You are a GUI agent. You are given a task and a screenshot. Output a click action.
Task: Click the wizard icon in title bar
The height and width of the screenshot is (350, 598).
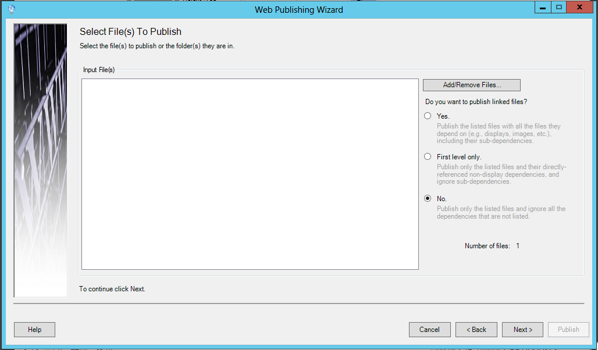12,9
